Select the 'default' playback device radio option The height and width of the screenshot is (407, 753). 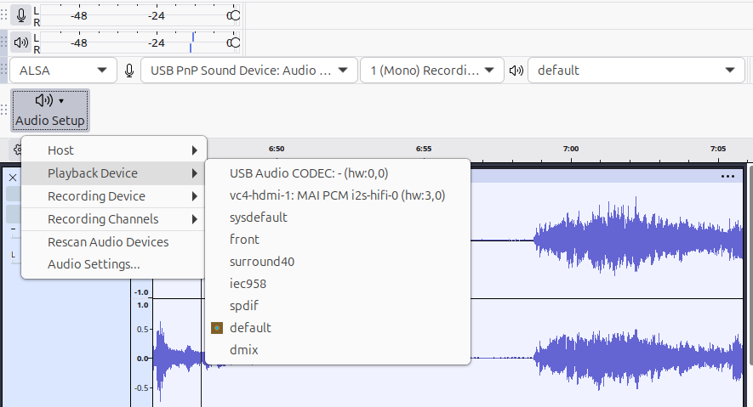250,327
